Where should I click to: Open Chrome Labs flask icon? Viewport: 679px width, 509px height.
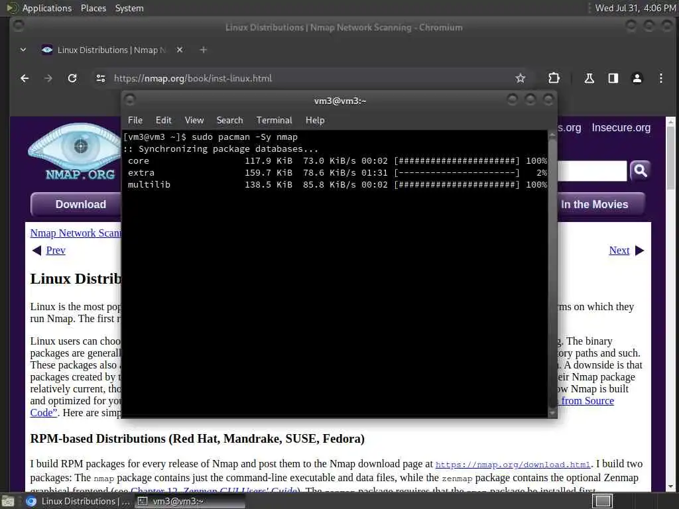pyautogui.click(x=589, y=78)
